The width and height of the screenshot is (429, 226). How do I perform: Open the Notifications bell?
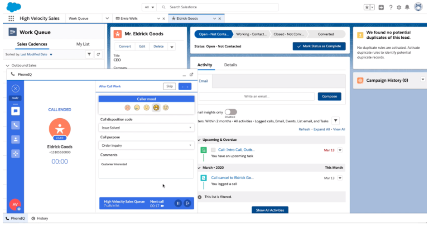pos(407,7)
